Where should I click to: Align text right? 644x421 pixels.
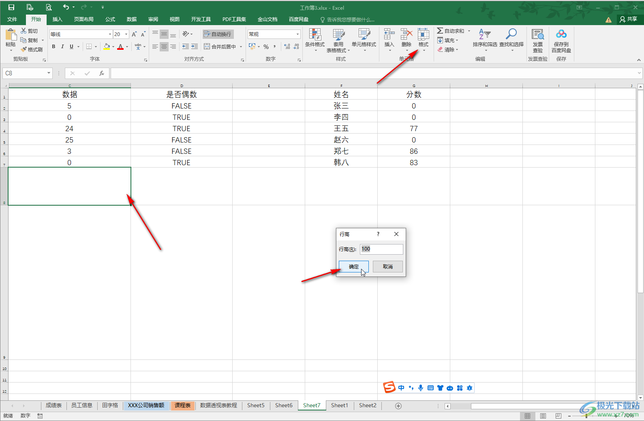[x=173, y=47]
